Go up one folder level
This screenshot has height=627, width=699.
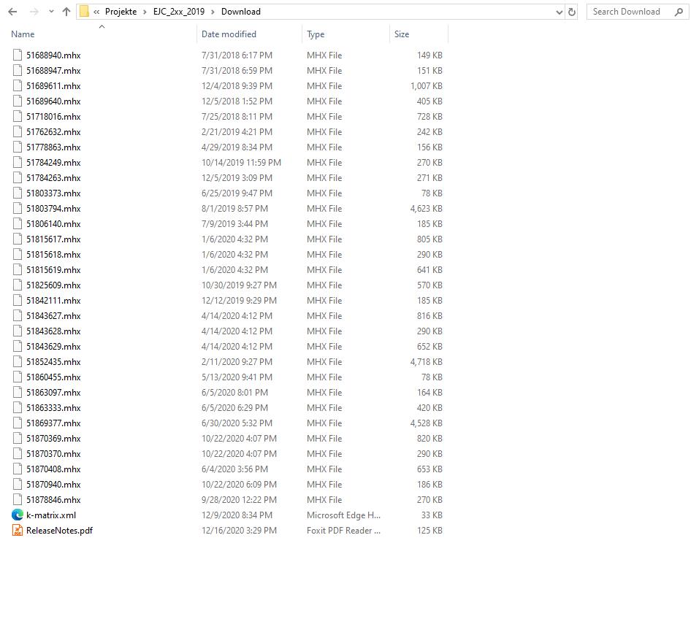(x=66, y=12)
